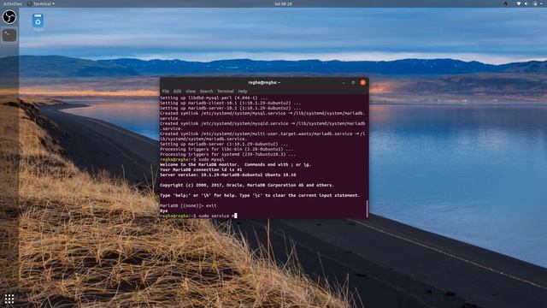Click the Terminal icon in the dock

pyautogui.click(x=9, y=35)
